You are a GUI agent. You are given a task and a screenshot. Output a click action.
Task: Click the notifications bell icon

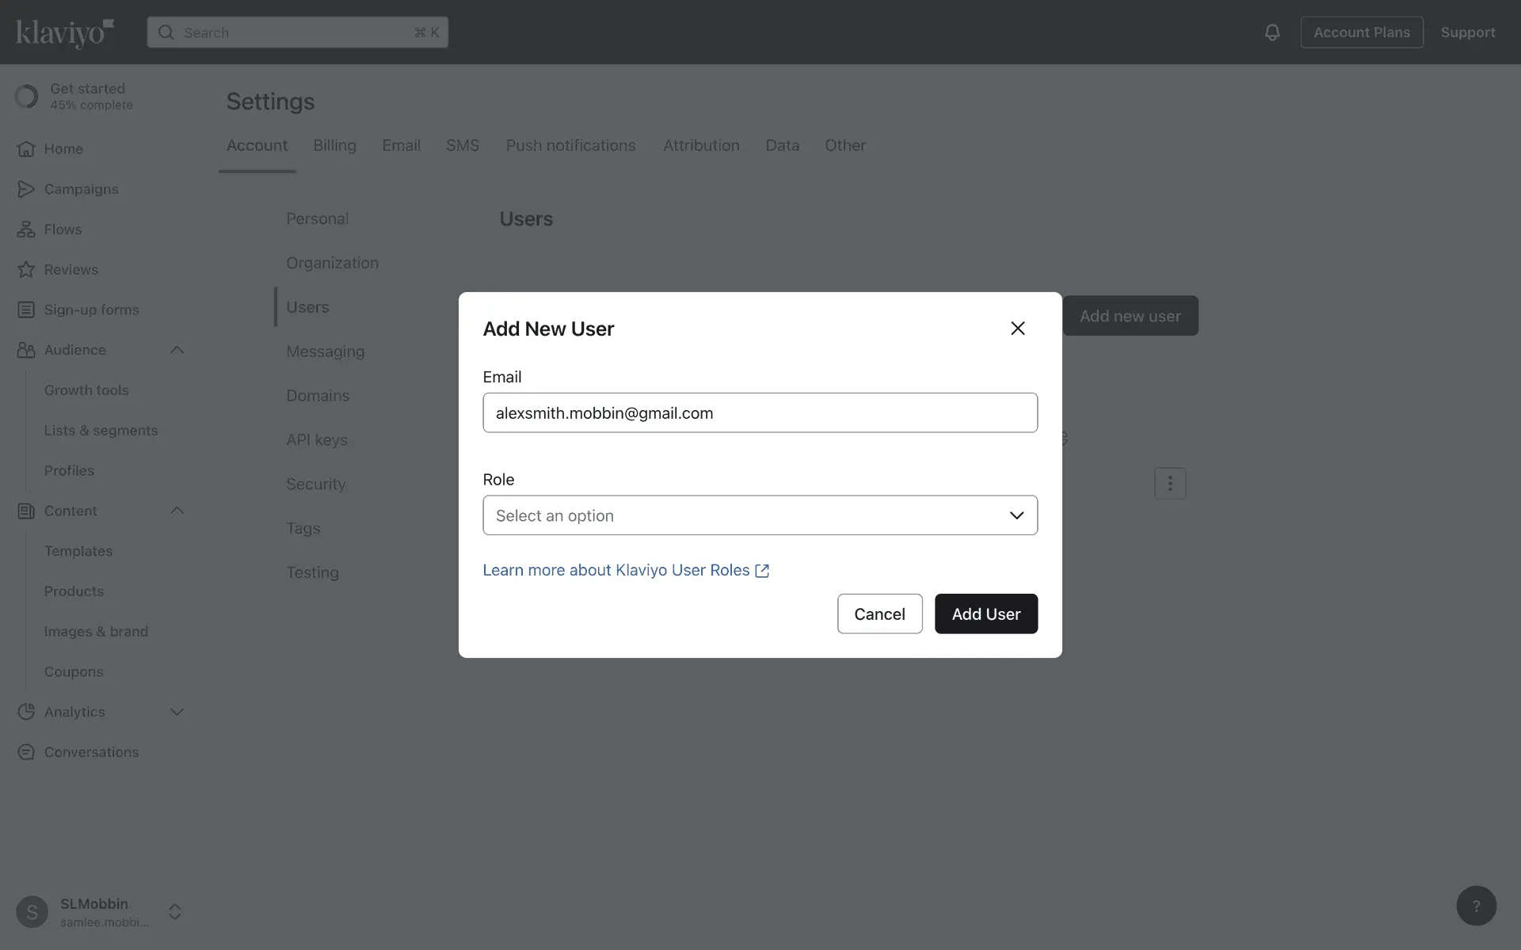tap(1271, 32)
